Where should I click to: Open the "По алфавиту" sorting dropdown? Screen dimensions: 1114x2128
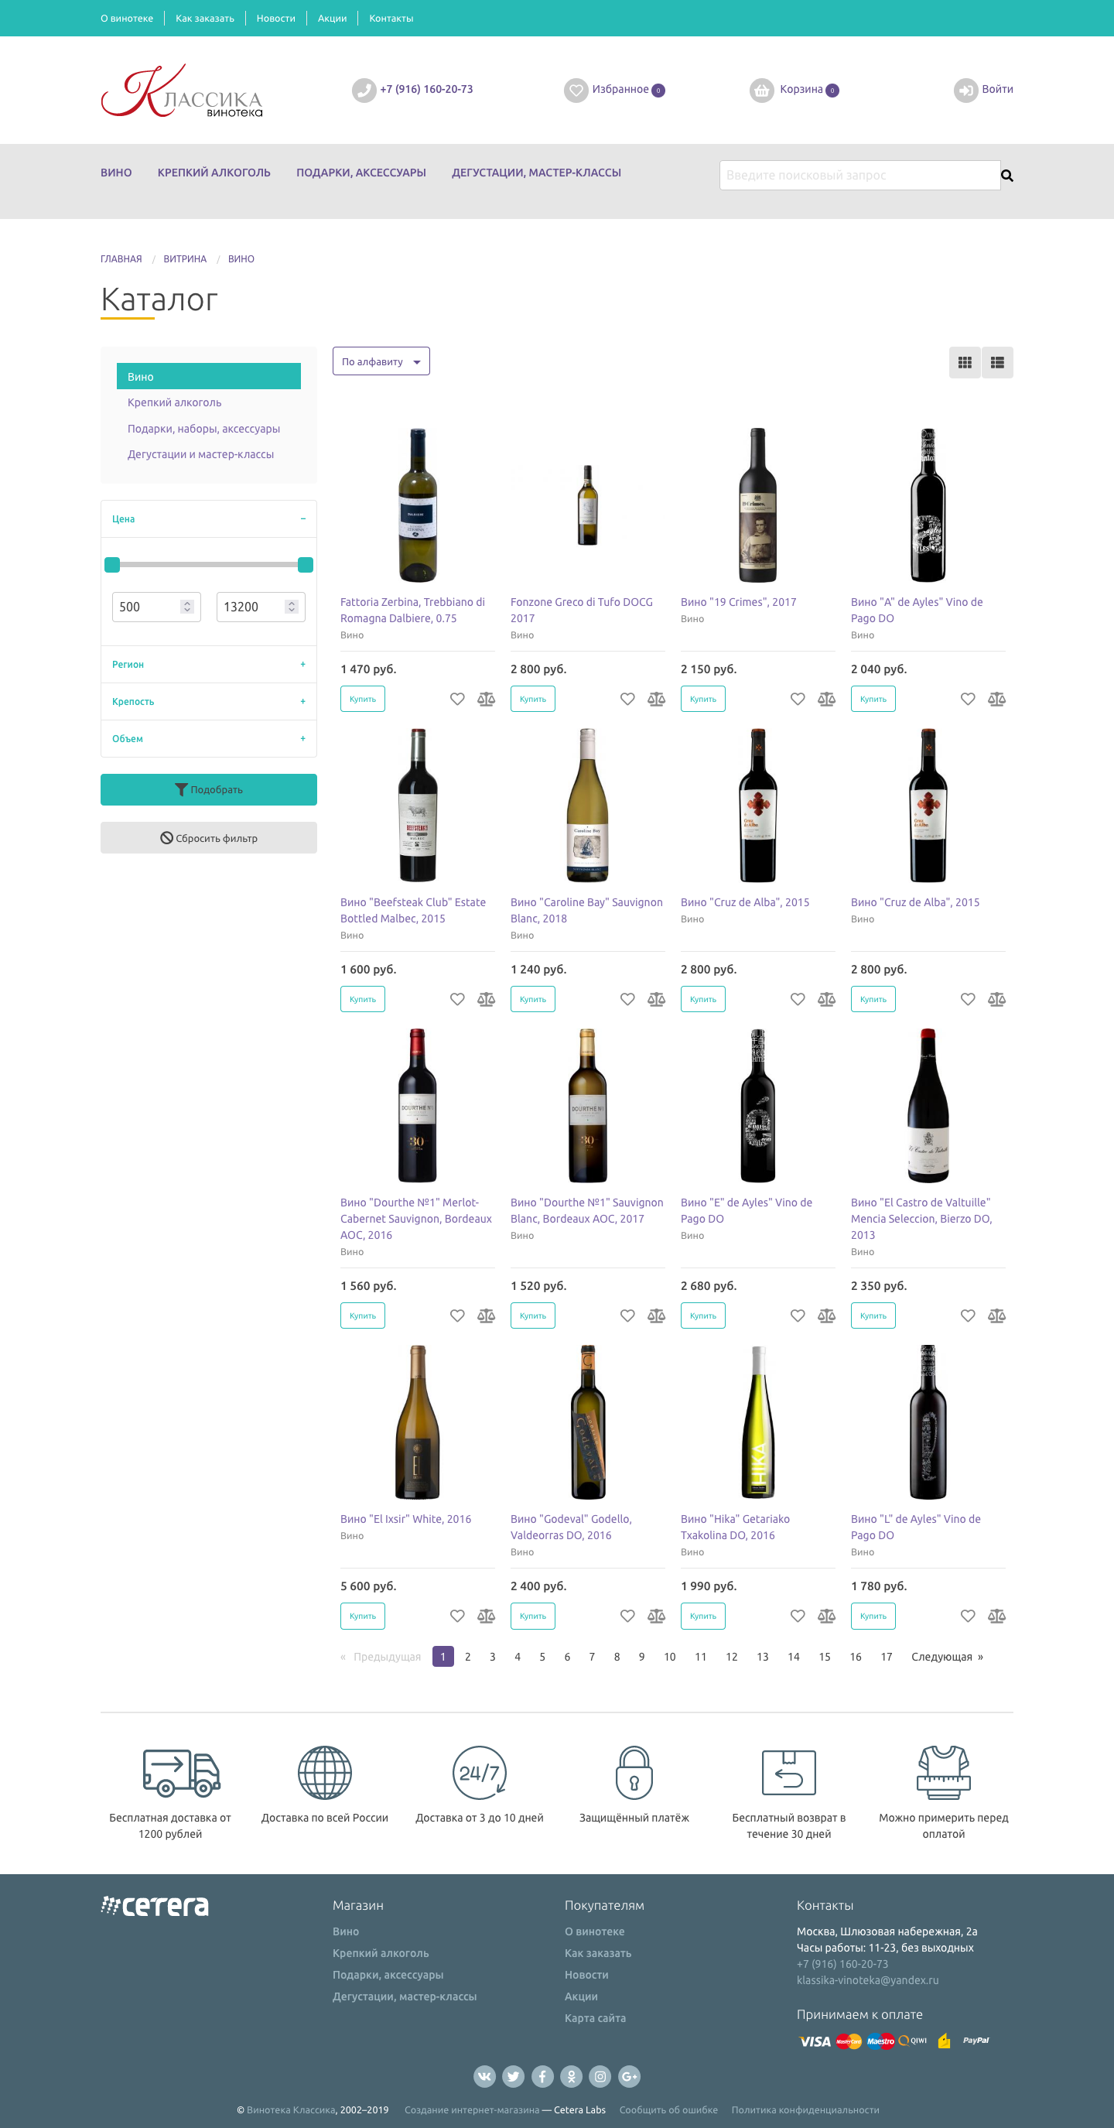[381, 362]
